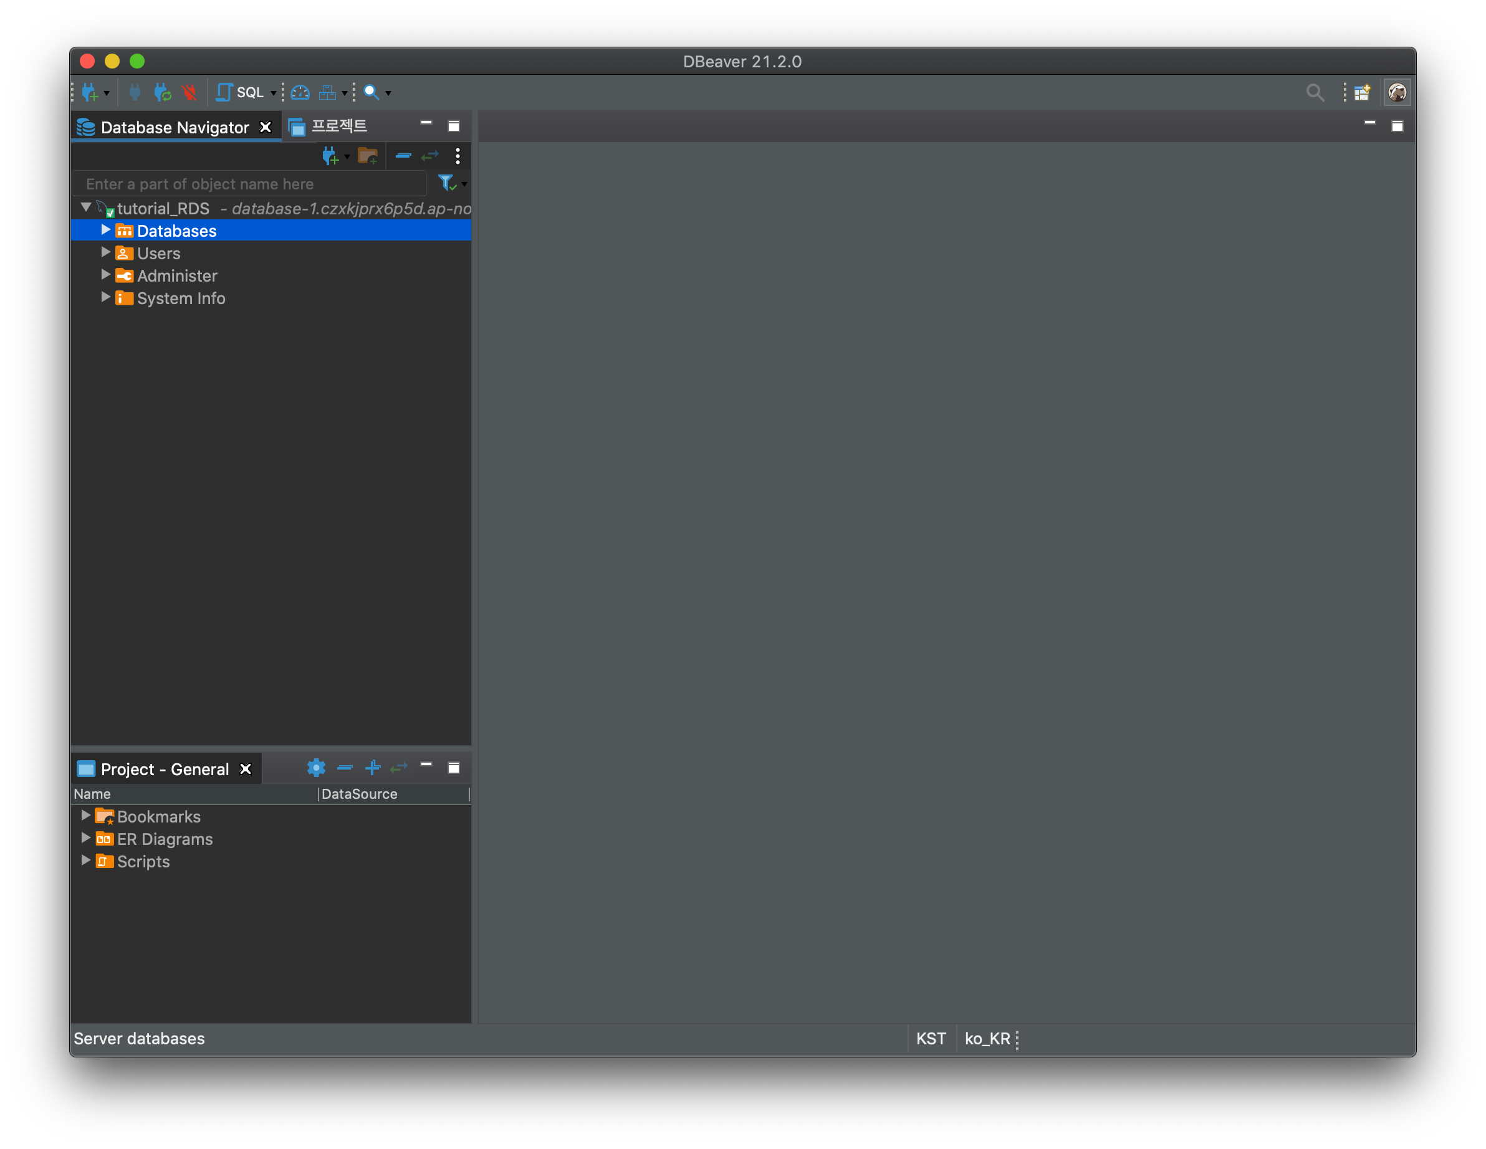Expand the System Info folder
The width and height of the screenshot is (1486, 1149).
click(x=105, y=297)
